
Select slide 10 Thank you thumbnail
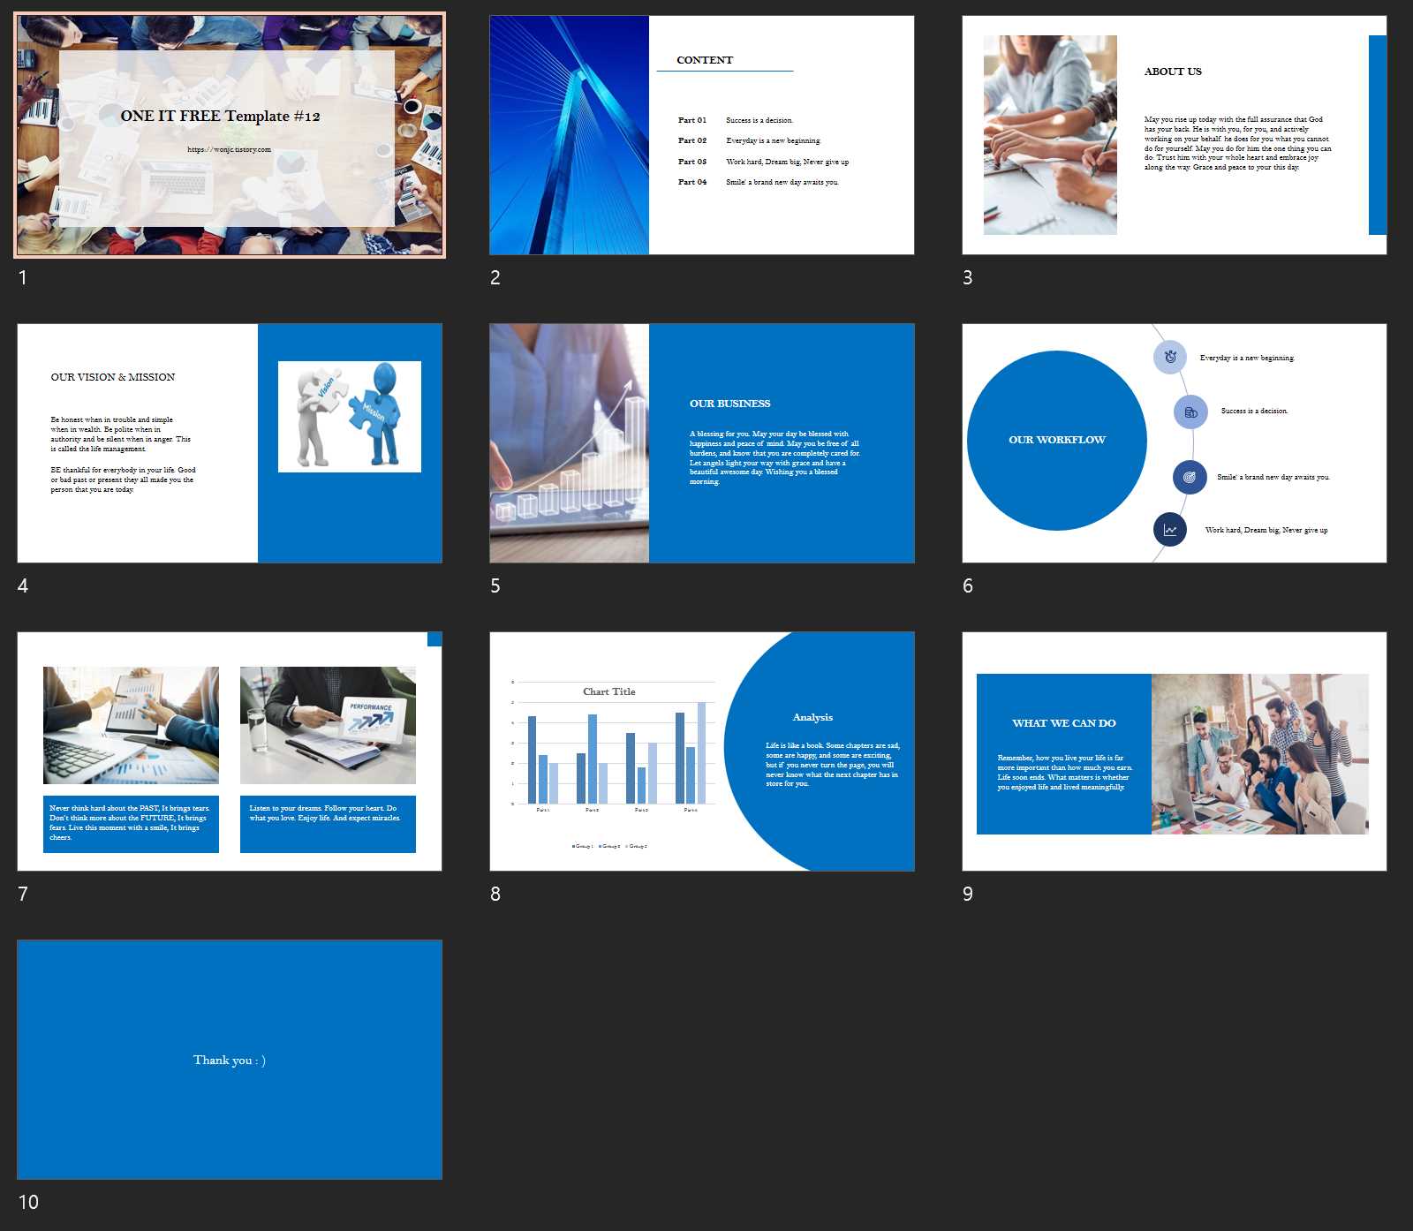pyautogui.click(x=230, y=1060)
